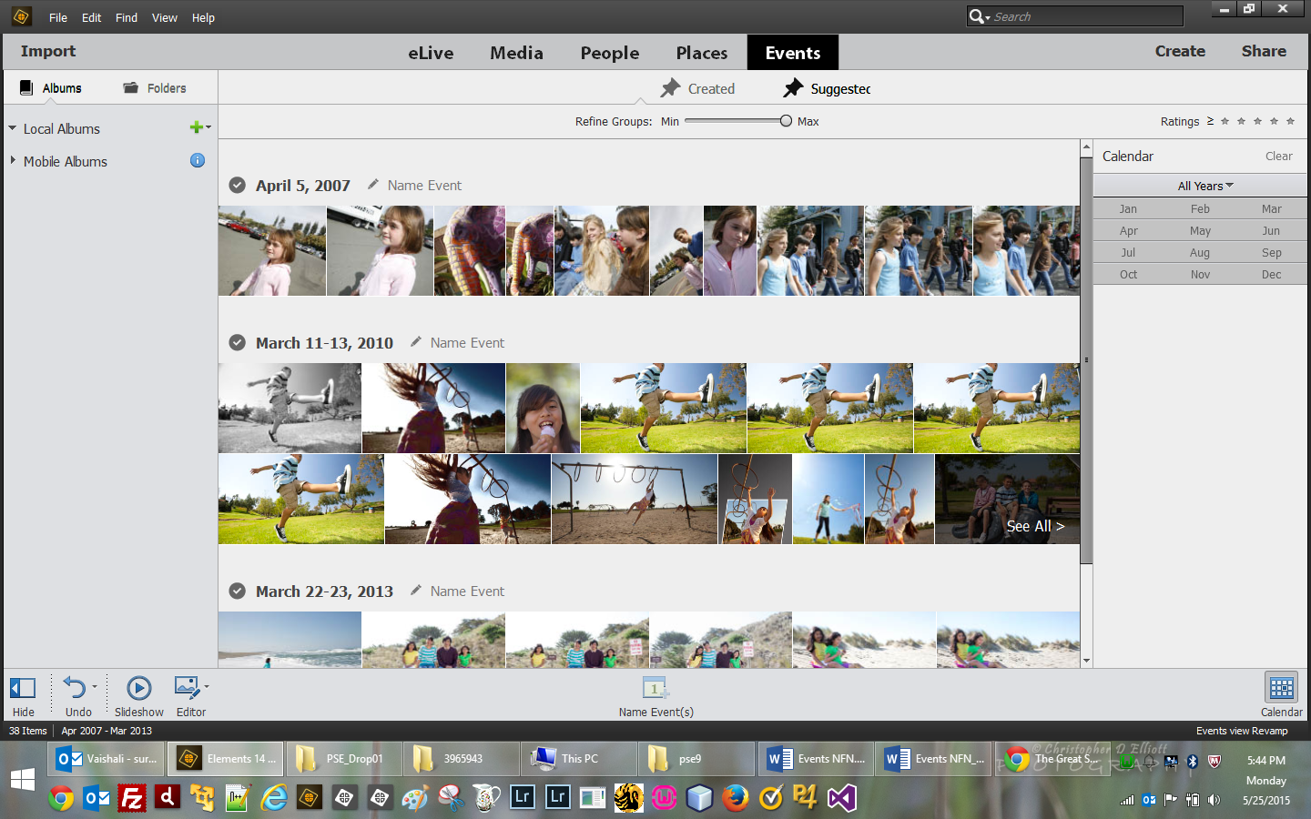Switch to Suggested events view
This screenshot has width=1311, height=819.
[827, 88]
